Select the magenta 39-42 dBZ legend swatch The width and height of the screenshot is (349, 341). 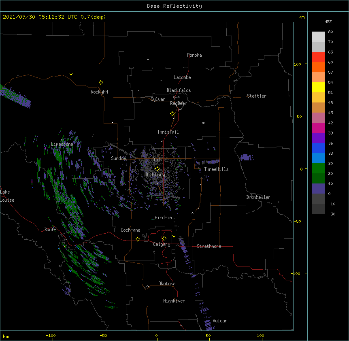(x=318, y=128)
